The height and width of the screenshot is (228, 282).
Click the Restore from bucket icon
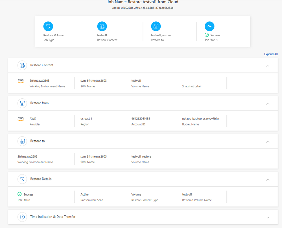click(x=22, y=103)
